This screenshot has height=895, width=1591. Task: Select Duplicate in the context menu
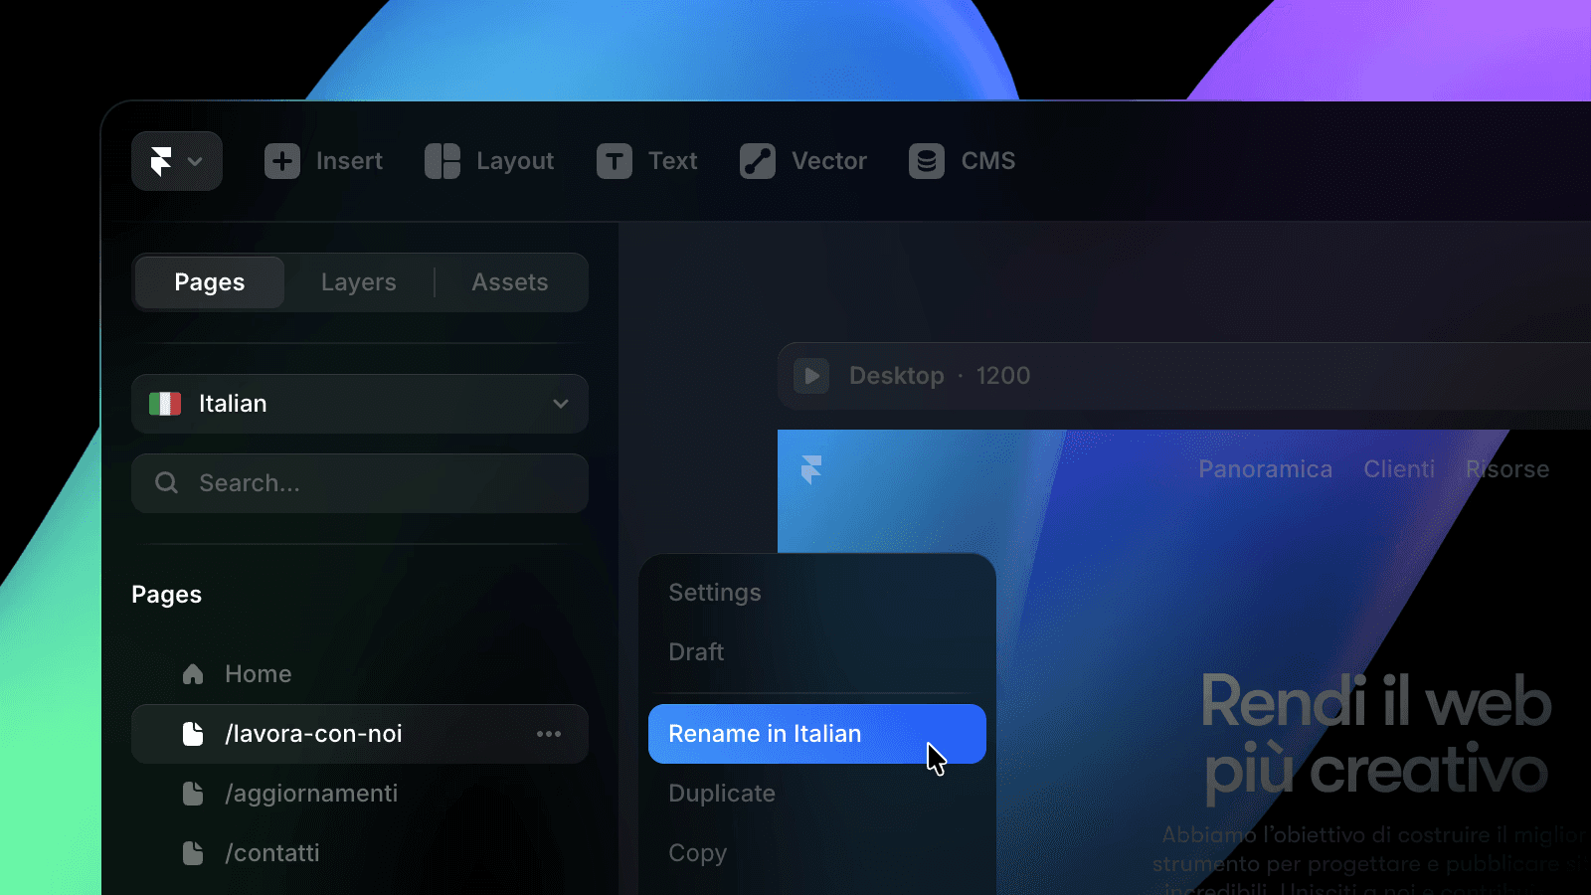(722, 793)
